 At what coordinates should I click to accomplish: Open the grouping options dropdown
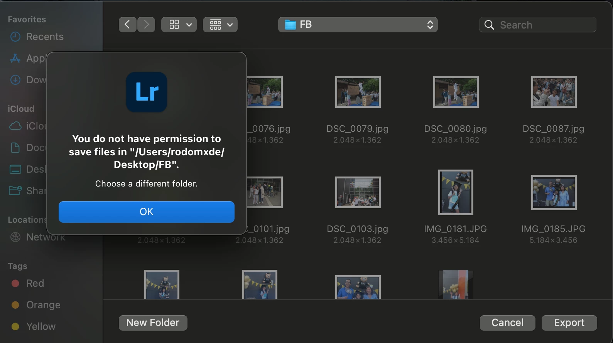[220, 25]
